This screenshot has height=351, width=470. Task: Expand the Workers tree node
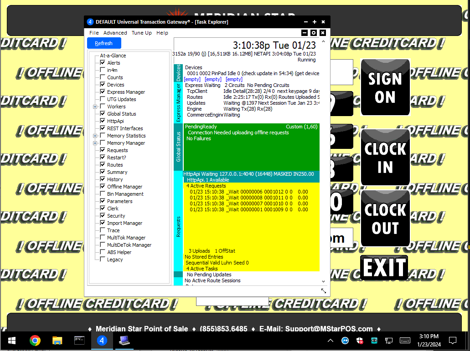click(x=95, y=107)
